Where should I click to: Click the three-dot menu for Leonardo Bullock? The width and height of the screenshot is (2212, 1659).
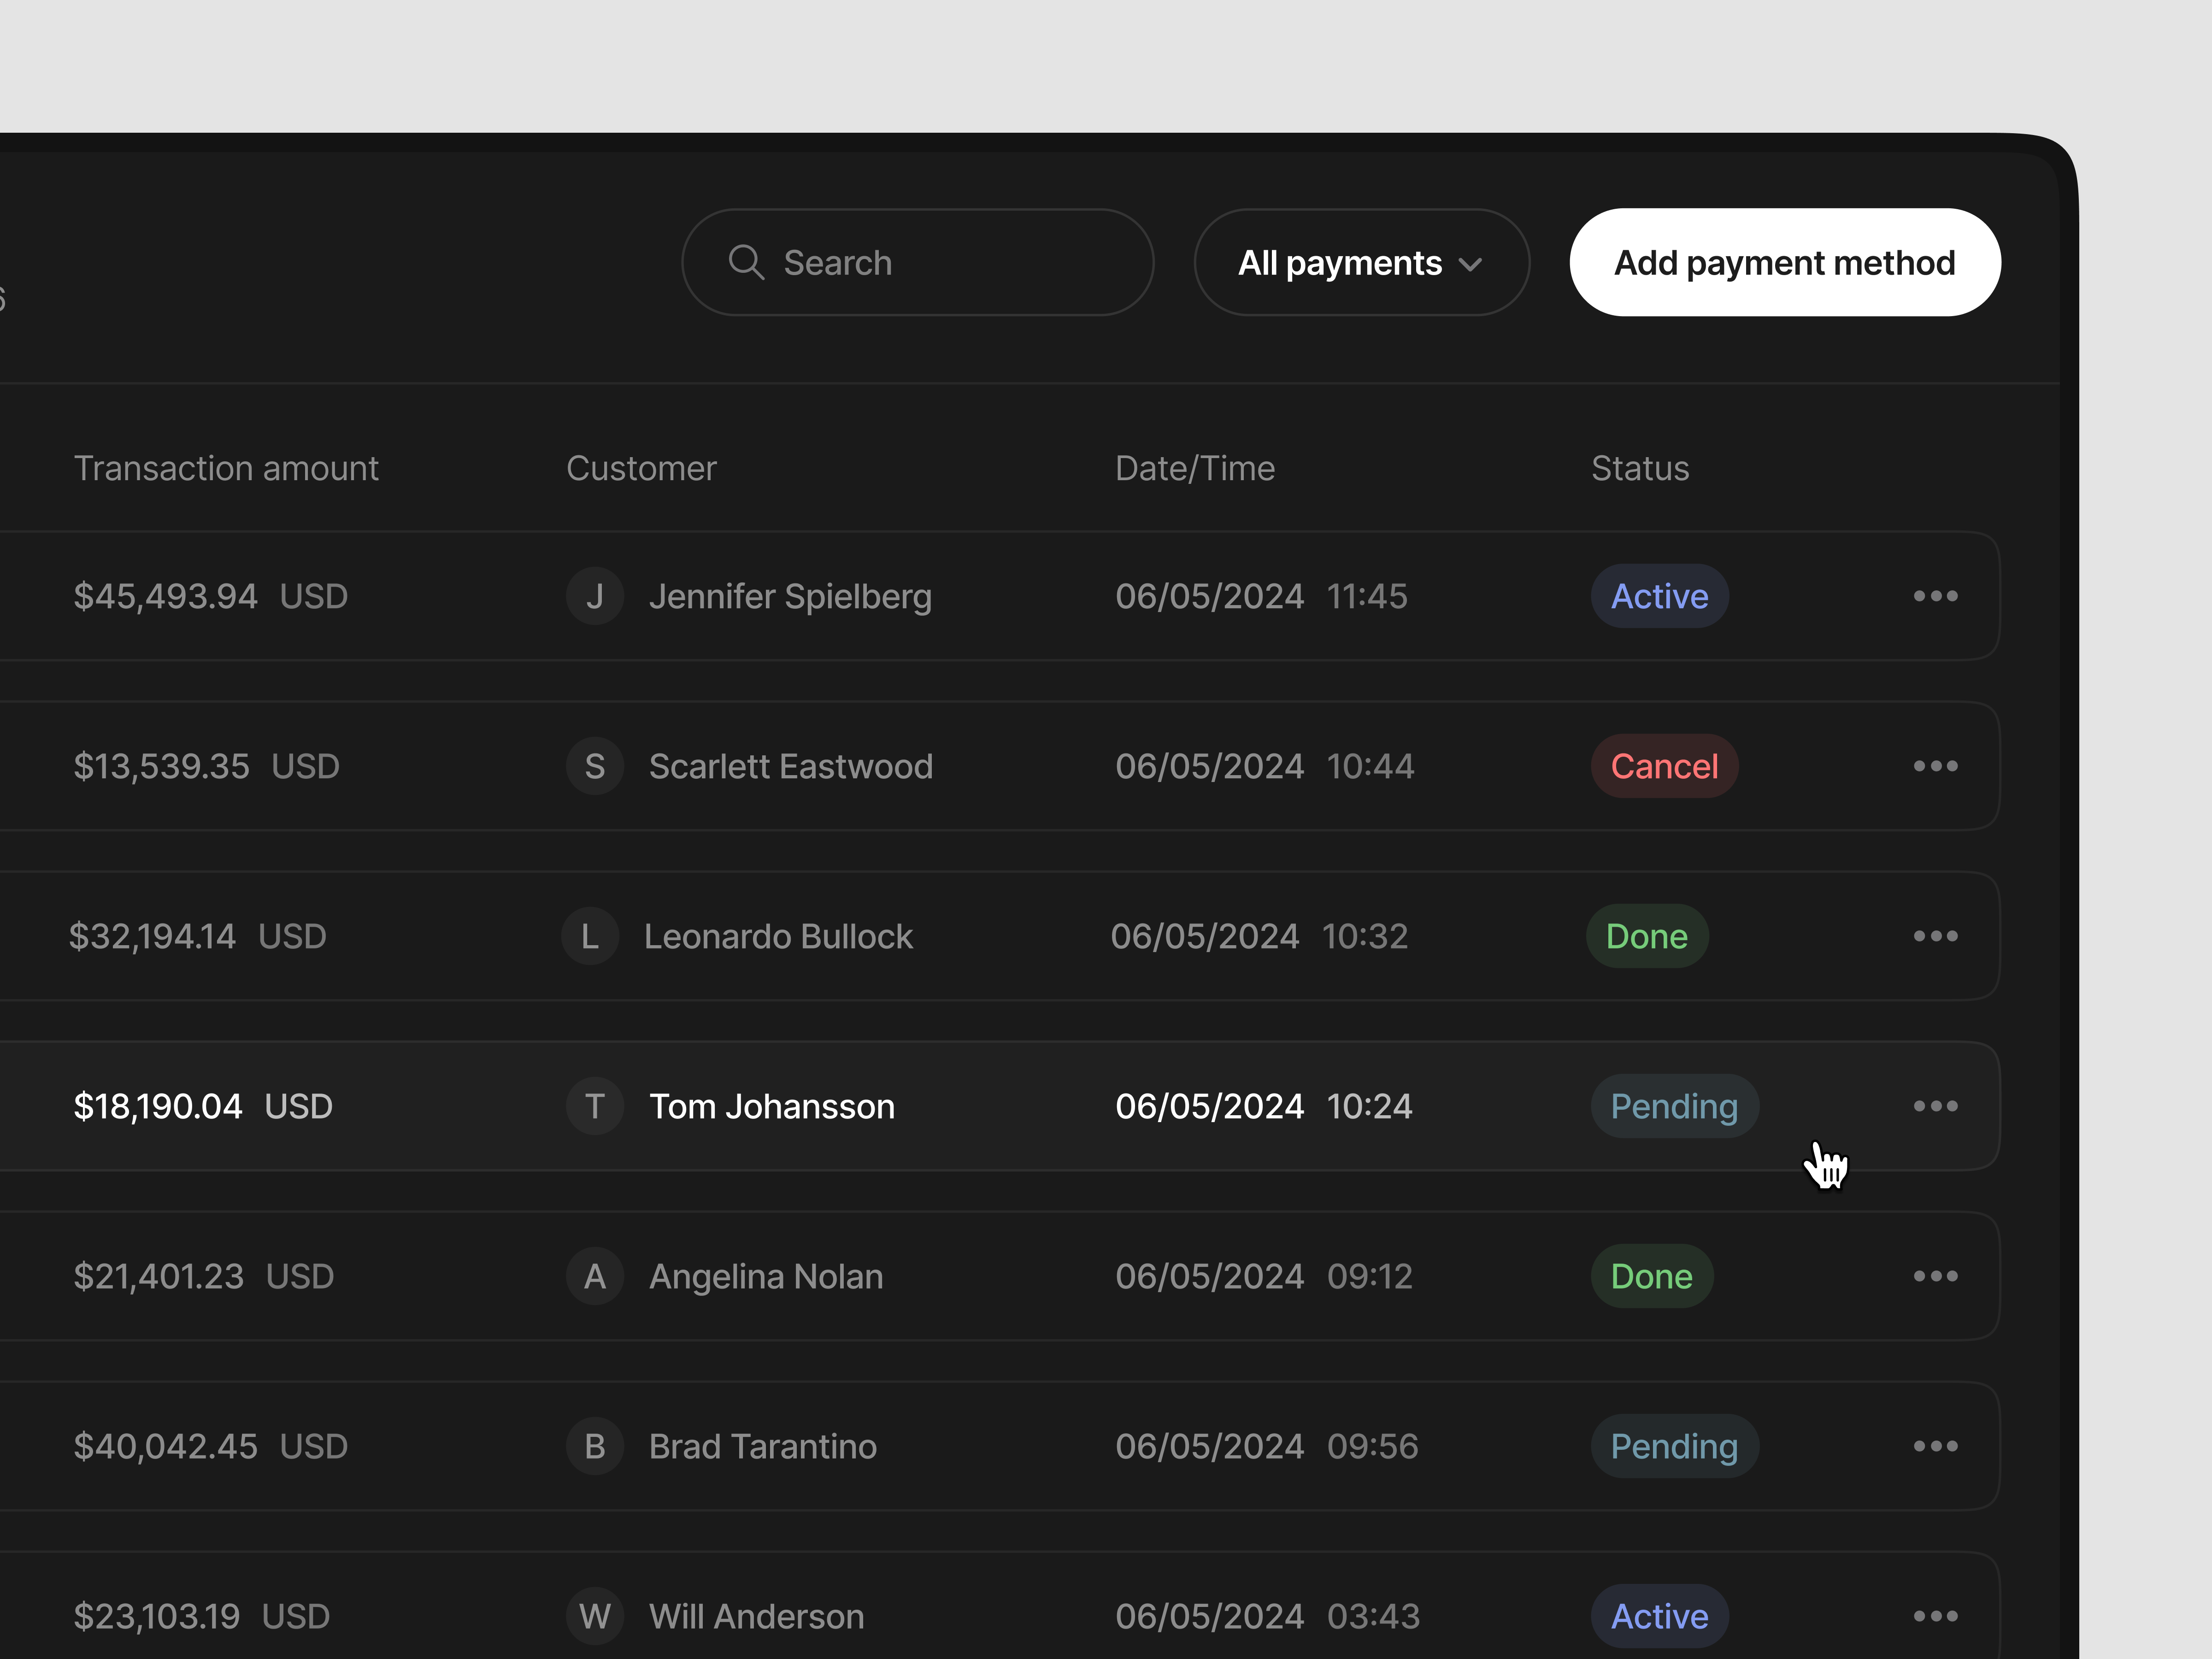(1936, 936)
